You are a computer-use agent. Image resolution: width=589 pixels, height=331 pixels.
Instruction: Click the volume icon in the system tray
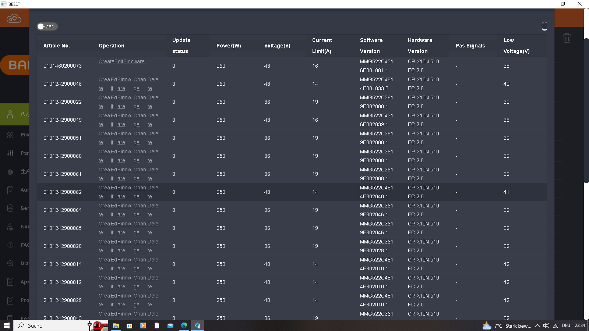click(546, 325)
